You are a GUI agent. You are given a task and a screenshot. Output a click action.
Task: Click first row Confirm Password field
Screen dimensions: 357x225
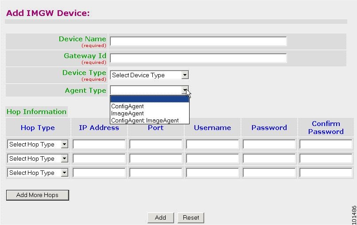pyautogui.click(x=326, y=144)
